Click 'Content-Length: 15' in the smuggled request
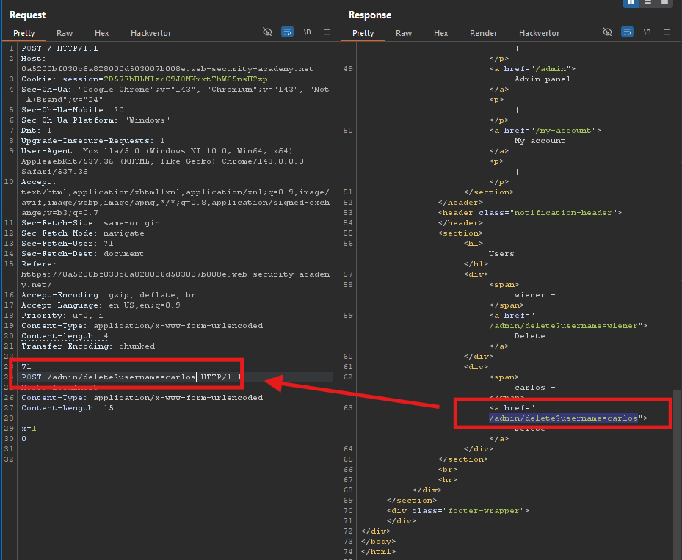Screen dimensions: 682x560 pos(68,408)
